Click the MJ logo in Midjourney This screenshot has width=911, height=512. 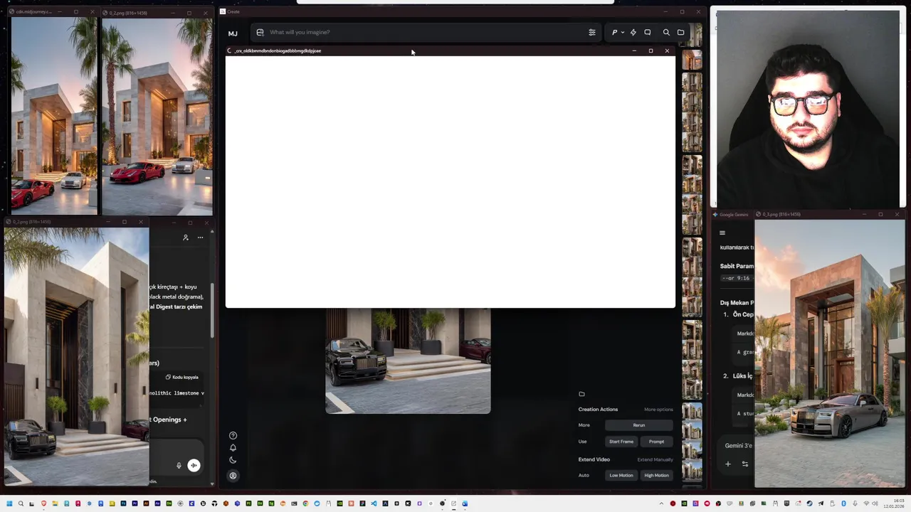click(x=233, y=33)
